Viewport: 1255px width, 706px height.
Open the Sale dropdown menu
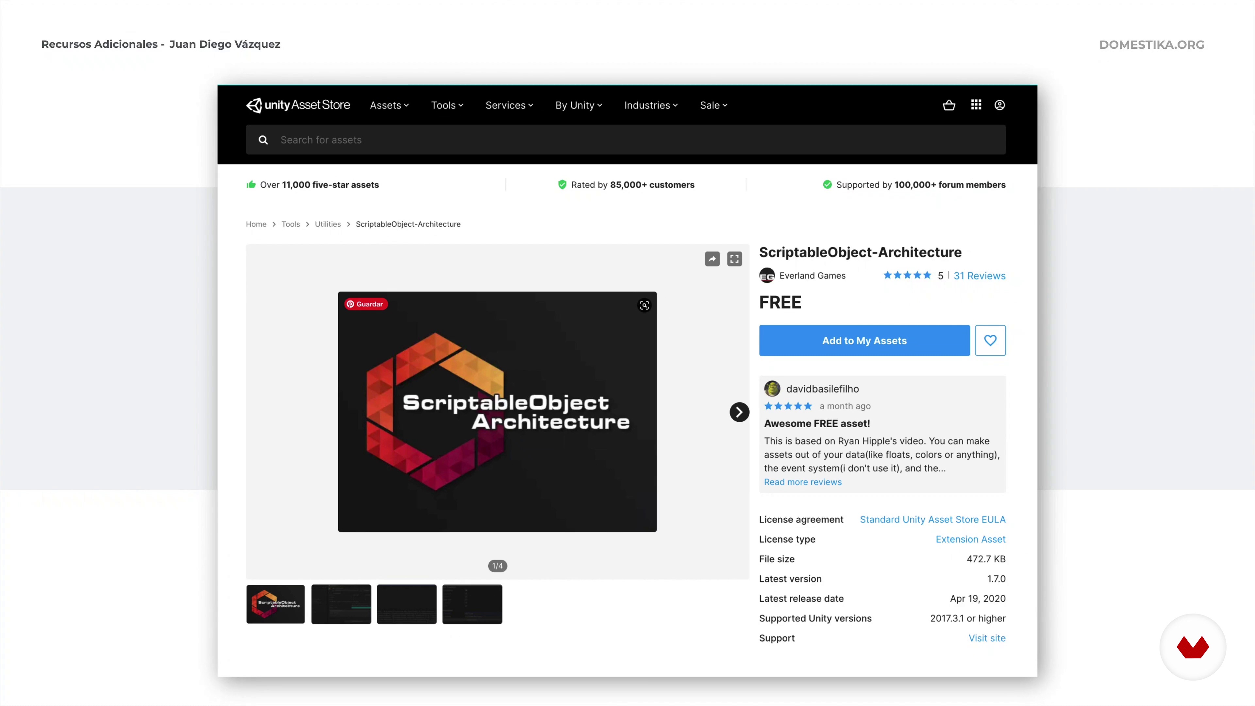click(x=714, y=105)
